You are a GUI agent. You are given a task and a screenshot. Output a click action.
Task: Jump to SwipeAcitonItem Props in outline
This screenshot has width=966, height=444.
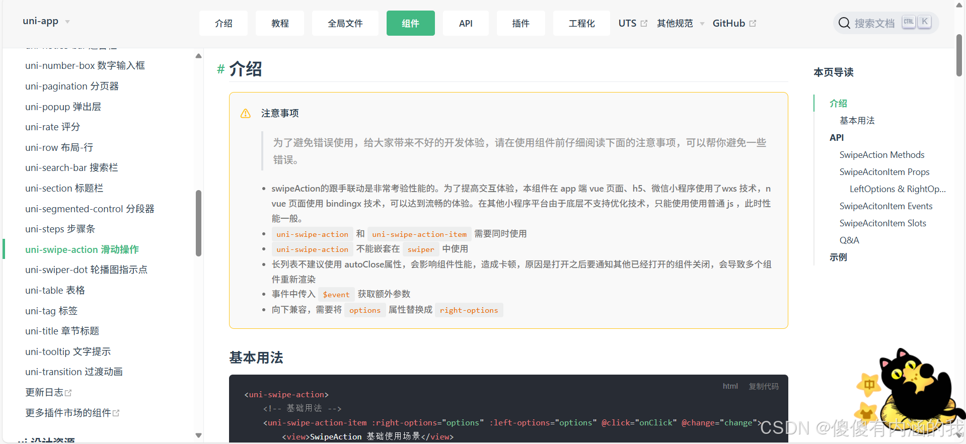884,172
